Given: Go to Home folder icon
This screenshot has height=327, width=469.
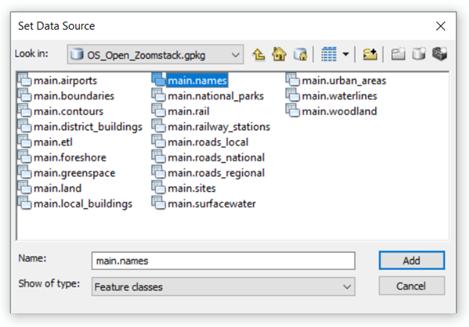Looking at the screenshot, I should (279, 55).
